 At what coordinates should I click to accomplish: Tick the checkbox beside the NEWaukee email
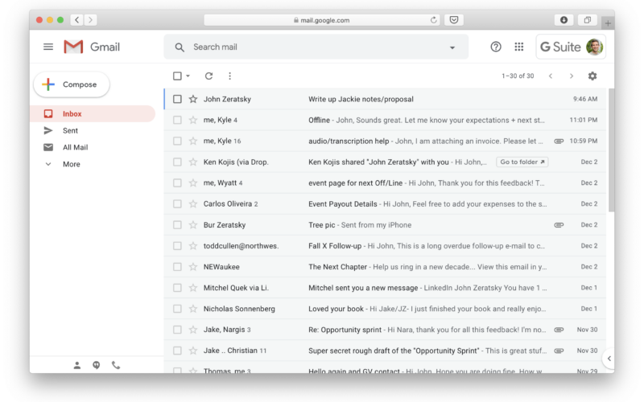click(177, 267)
